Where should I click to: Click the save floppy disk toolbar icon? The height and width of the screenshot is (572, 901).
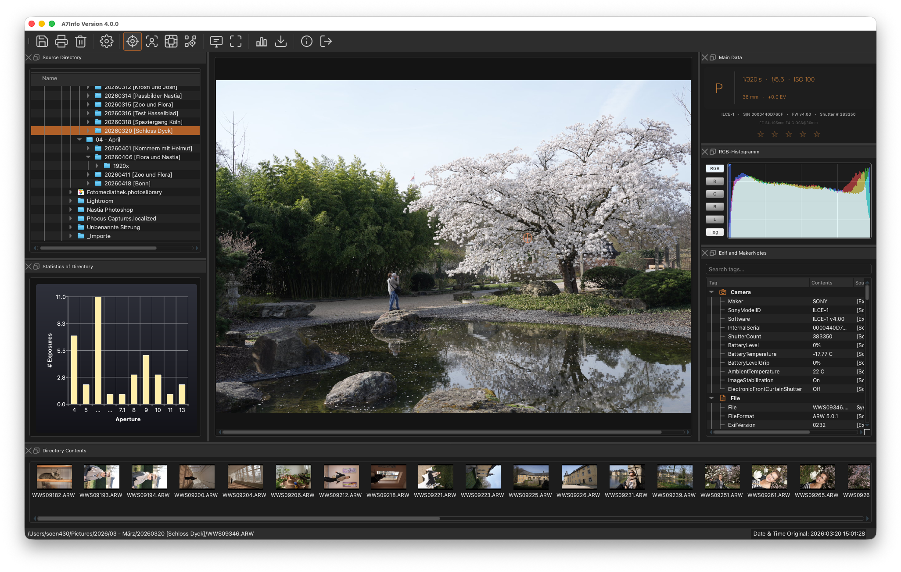point(42,41)
